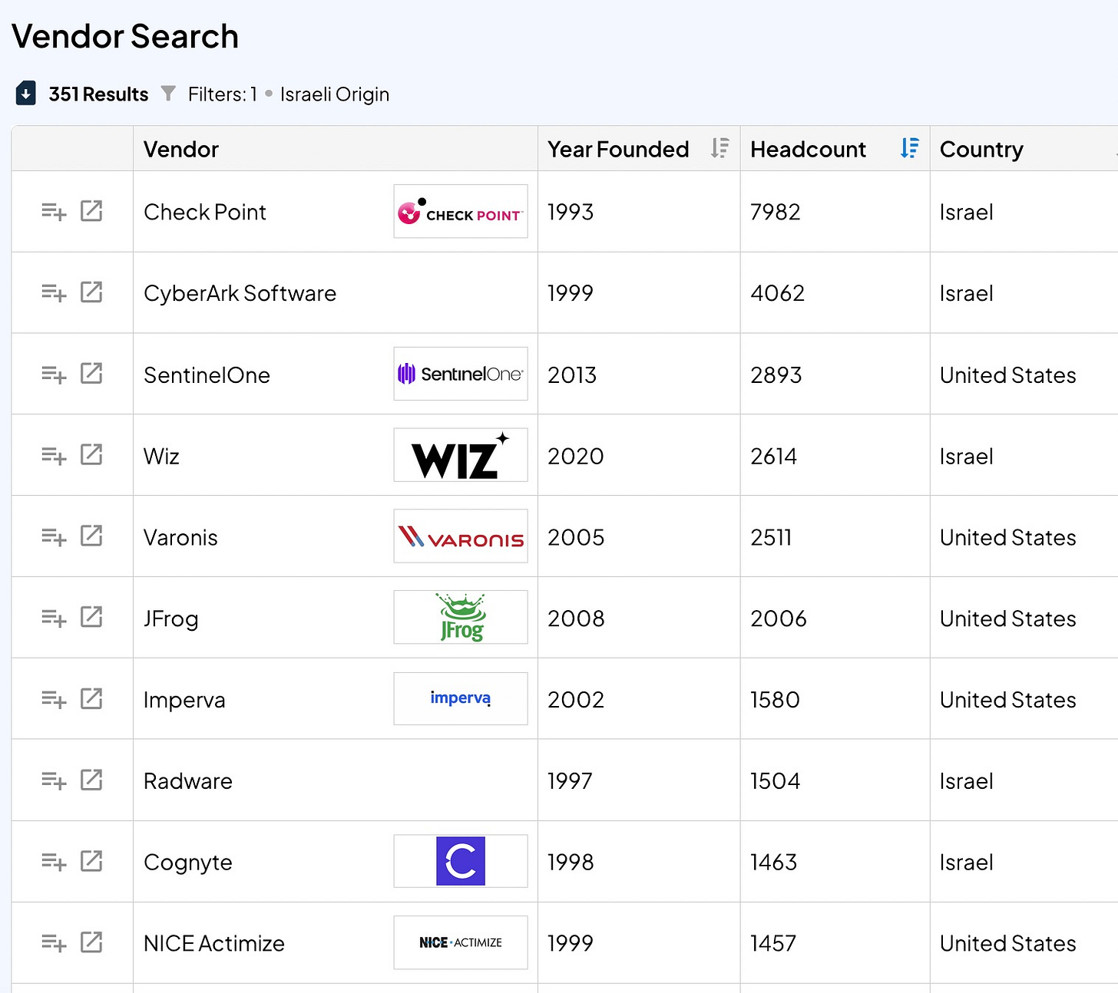
Task: Add CyberArk Software to list
Action: [54, 292]
